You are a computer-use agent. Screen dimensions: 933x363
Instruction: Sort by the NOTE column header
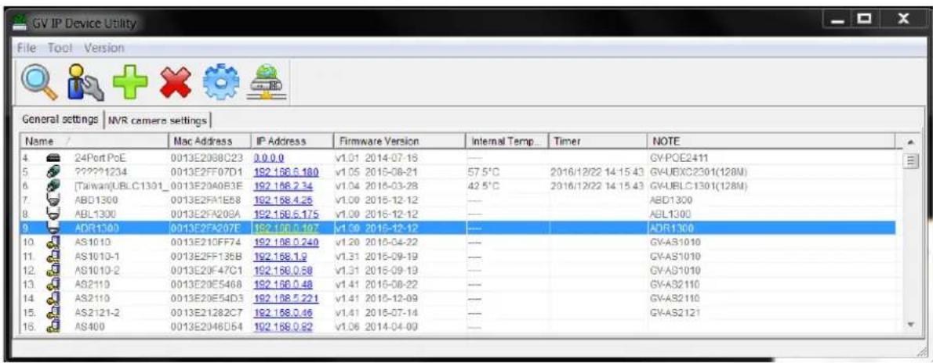771,142
